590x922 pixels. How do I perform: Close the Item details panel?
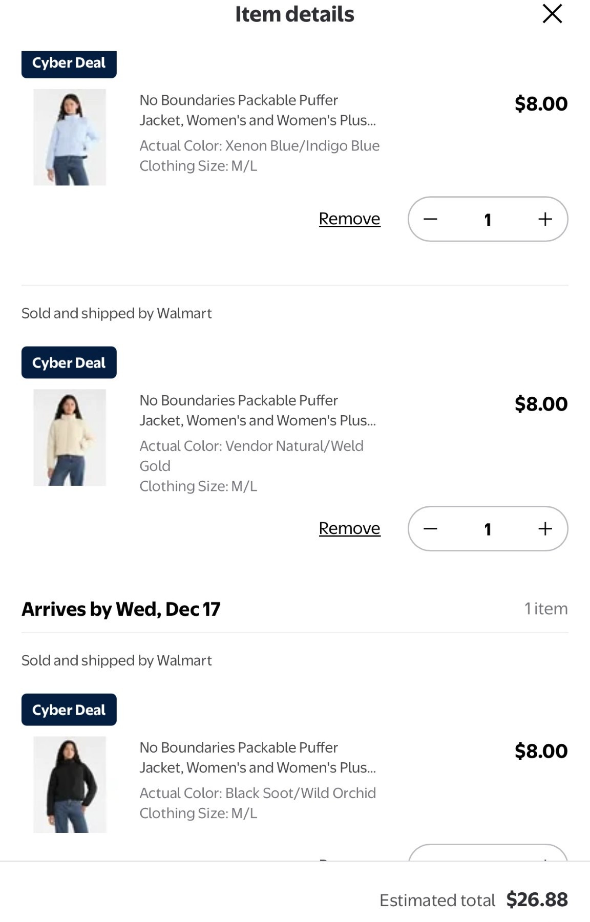pos(552,14)
